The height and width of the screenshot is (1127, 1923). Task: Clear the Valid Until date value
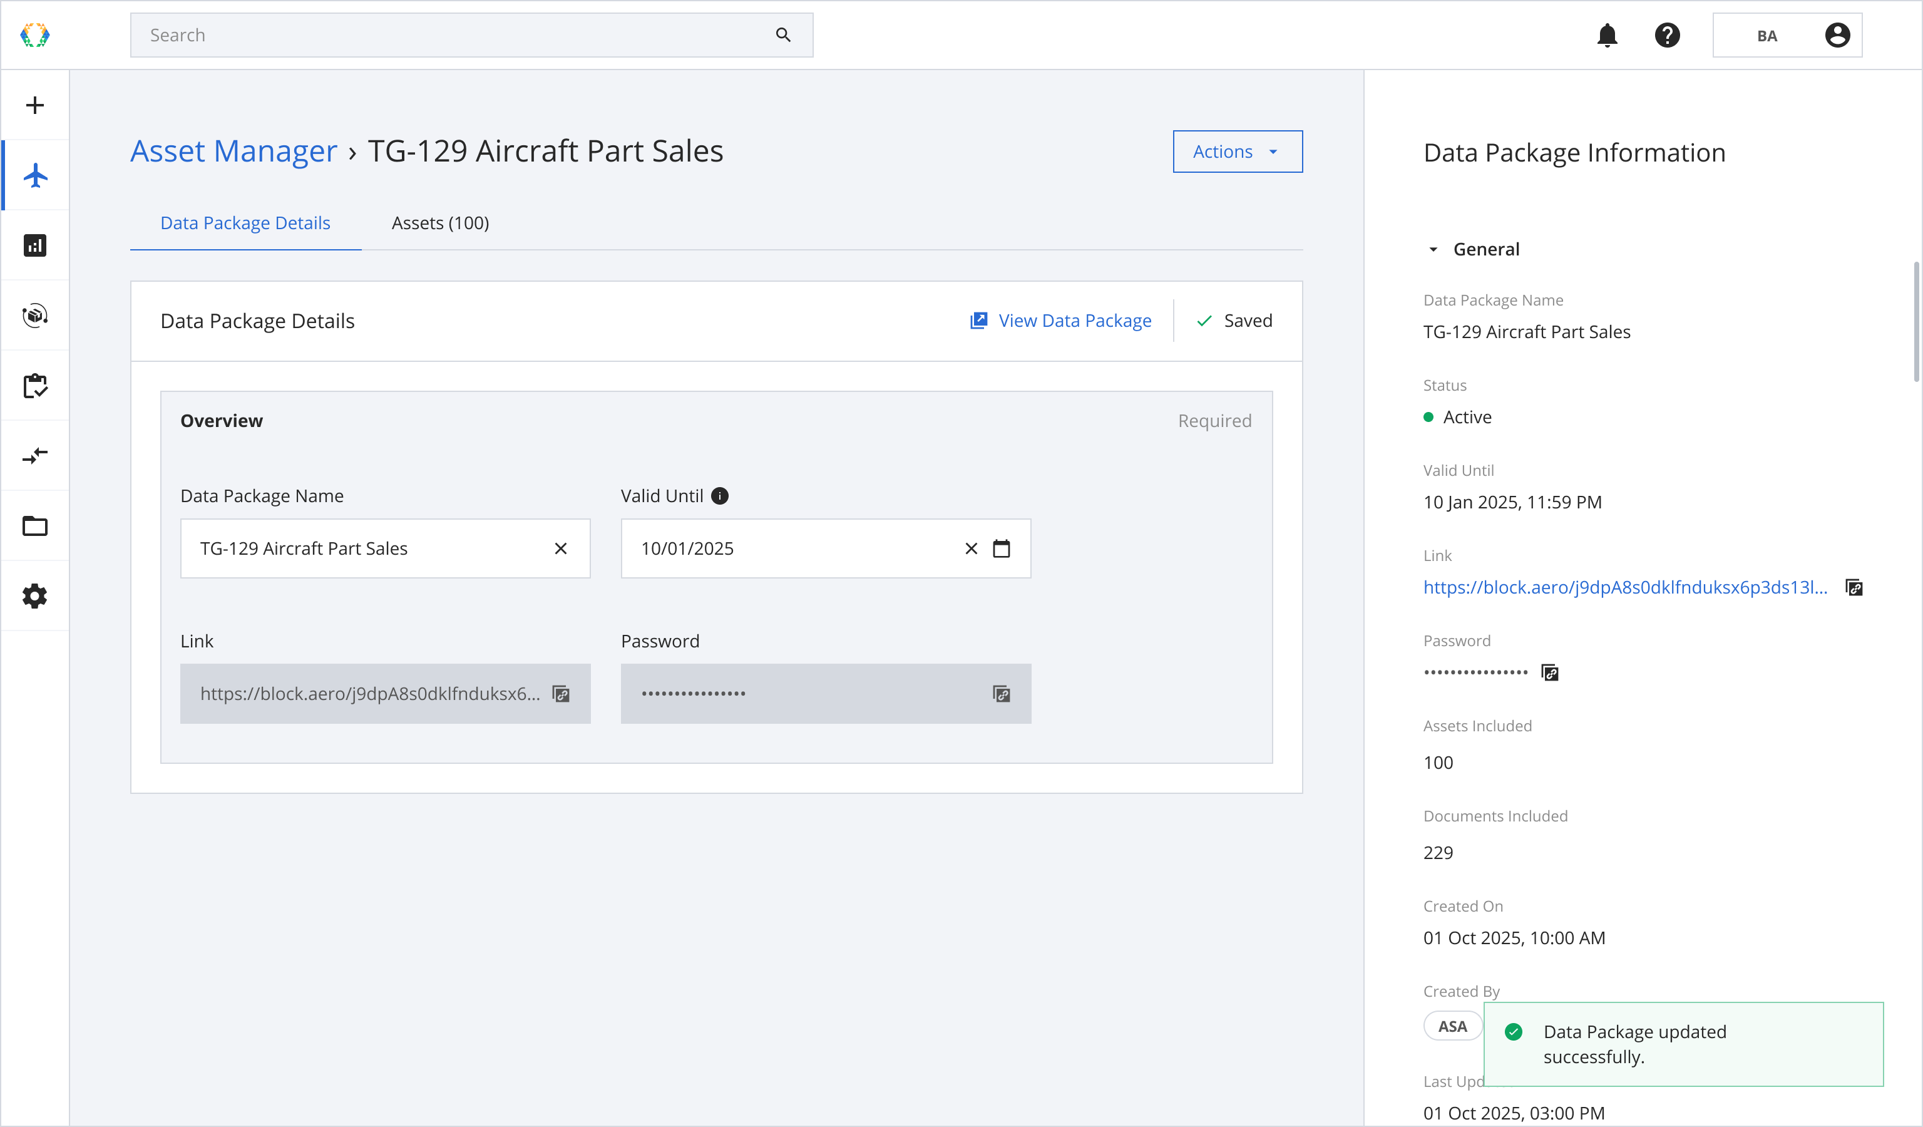(971, 548)
